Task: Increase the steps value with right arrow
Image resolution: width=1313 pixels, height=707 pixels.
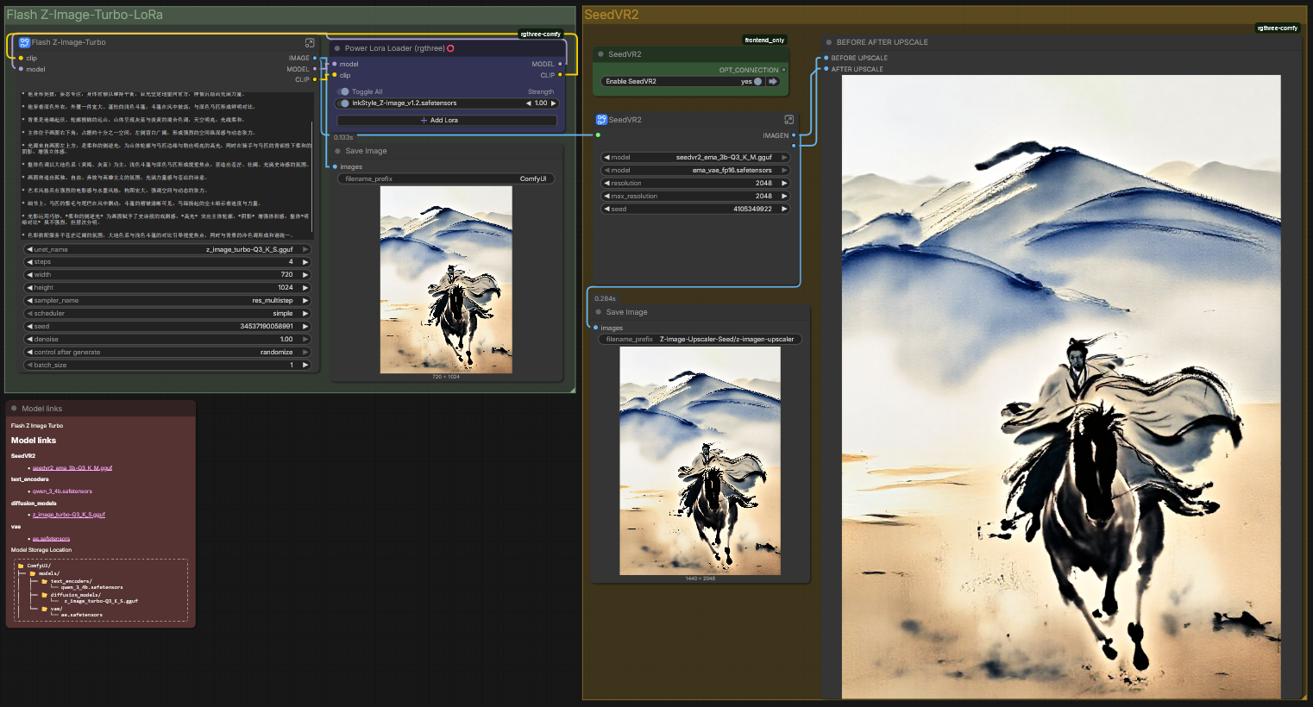Action: pos(305,262)
